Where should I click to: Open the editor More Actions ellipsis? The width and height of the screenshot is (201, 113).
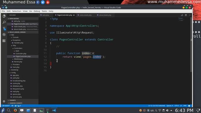pos(190,15)
